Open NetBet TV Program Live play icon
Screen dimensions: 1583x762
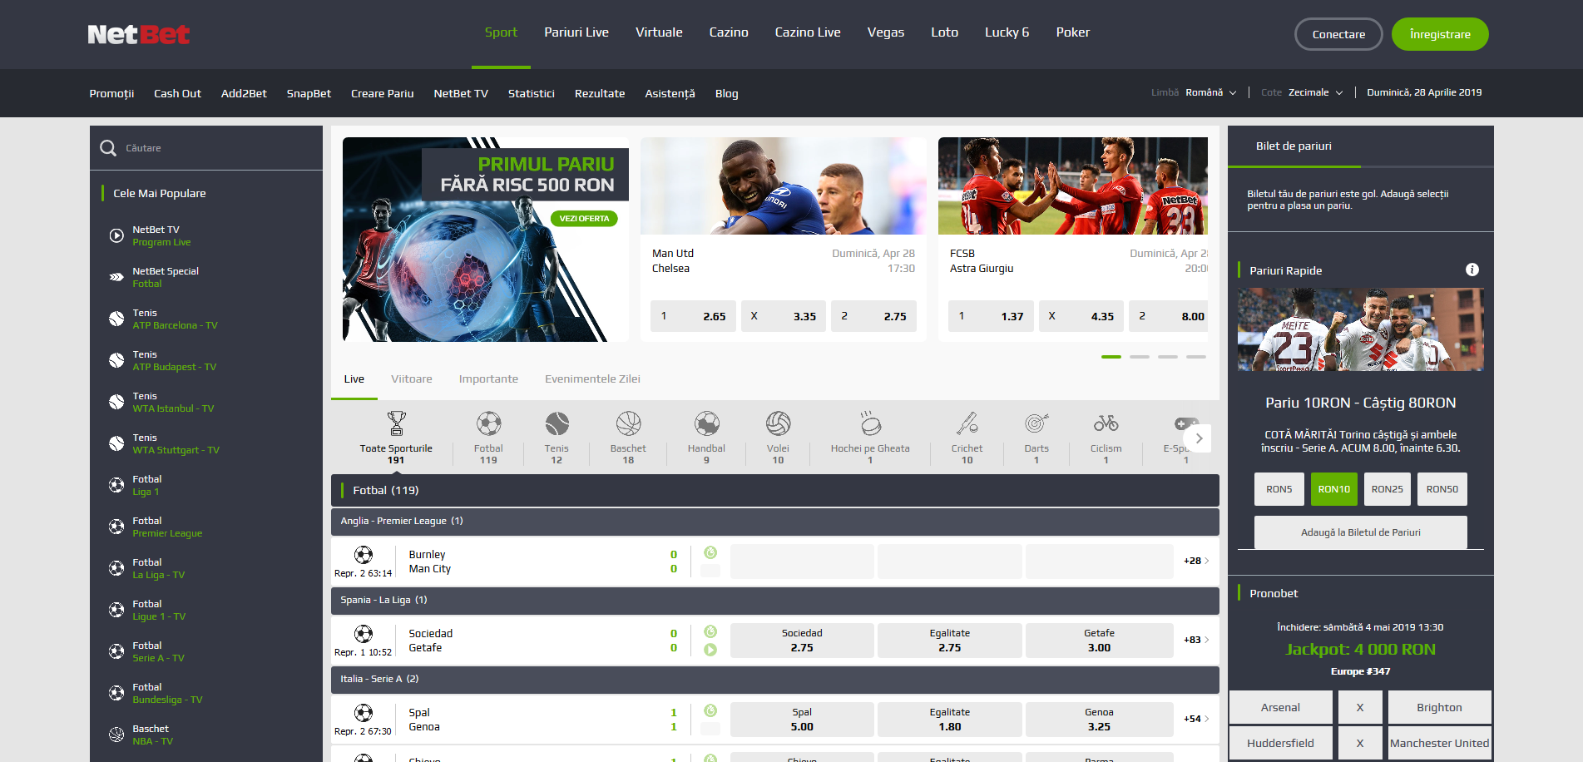116,235
